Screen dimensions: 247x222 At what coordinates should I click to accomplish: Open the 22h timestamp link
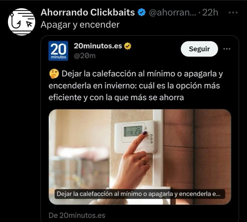click(210, 13)
